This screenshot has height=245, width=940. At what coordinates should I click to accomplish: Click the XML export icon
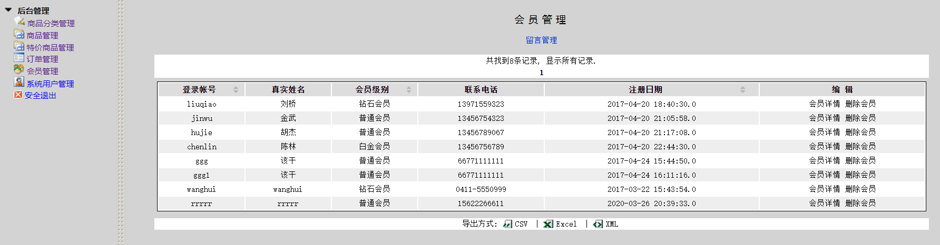click(x=598, y=224)
